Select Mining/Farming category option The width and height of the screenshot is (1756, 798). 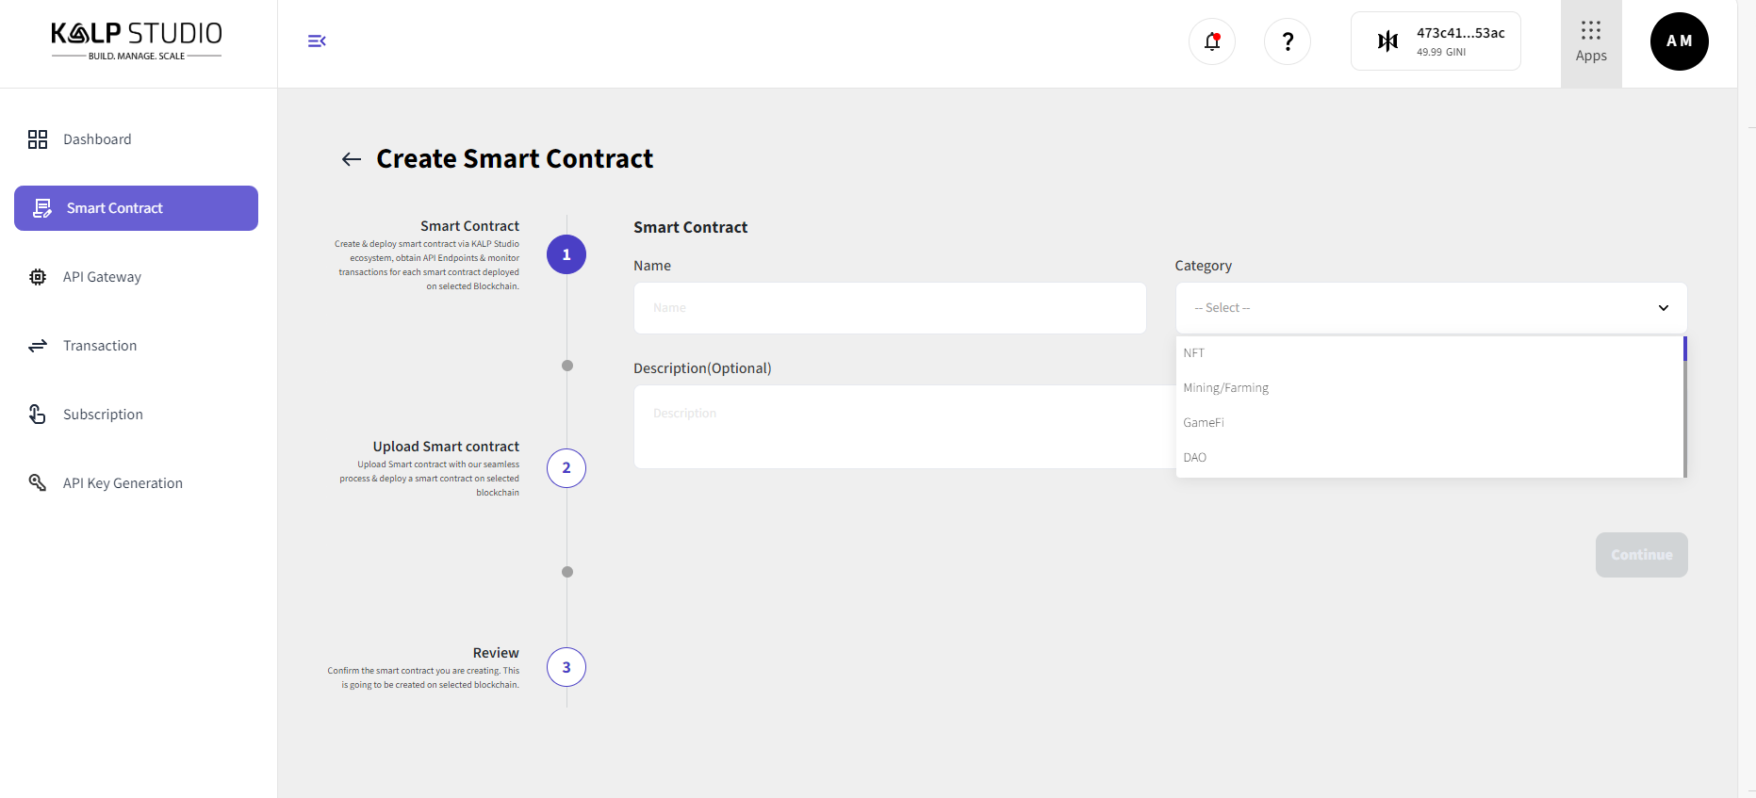pyautogui.click(x=1225, y=388)
